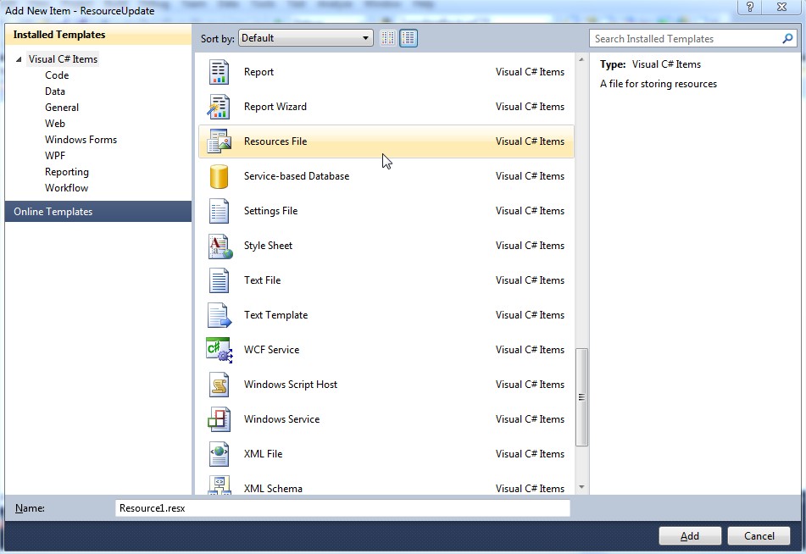Select the Service-based Database label
This screenshot has width=806, height=554.
[x=297, y=176]
